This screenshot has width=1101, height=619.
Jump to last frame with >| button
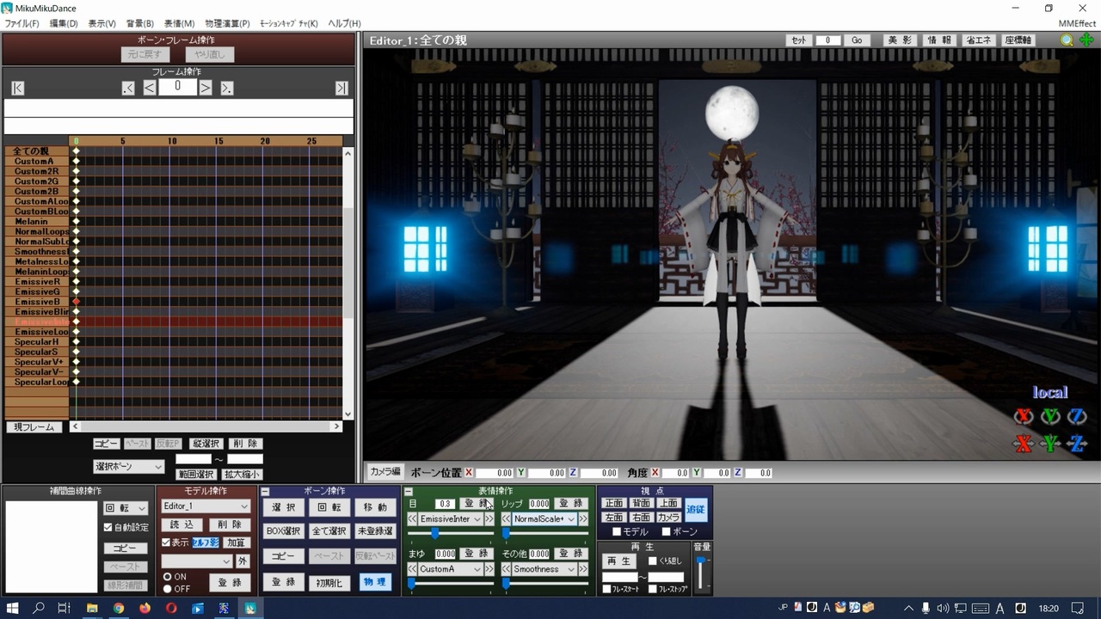click(x=341, y=88)
